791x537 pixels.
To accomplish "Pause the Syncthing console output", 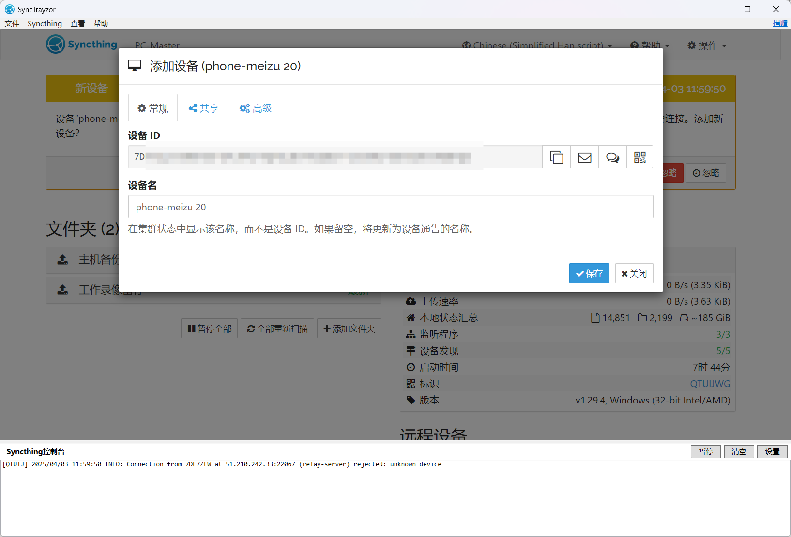I will [705, 451].
